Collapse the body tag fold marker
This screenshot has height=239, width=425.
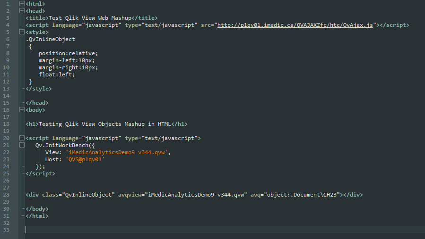click(x=22, y=110)
